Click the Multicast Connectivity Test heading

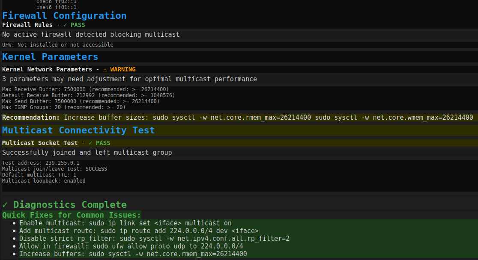78,130
